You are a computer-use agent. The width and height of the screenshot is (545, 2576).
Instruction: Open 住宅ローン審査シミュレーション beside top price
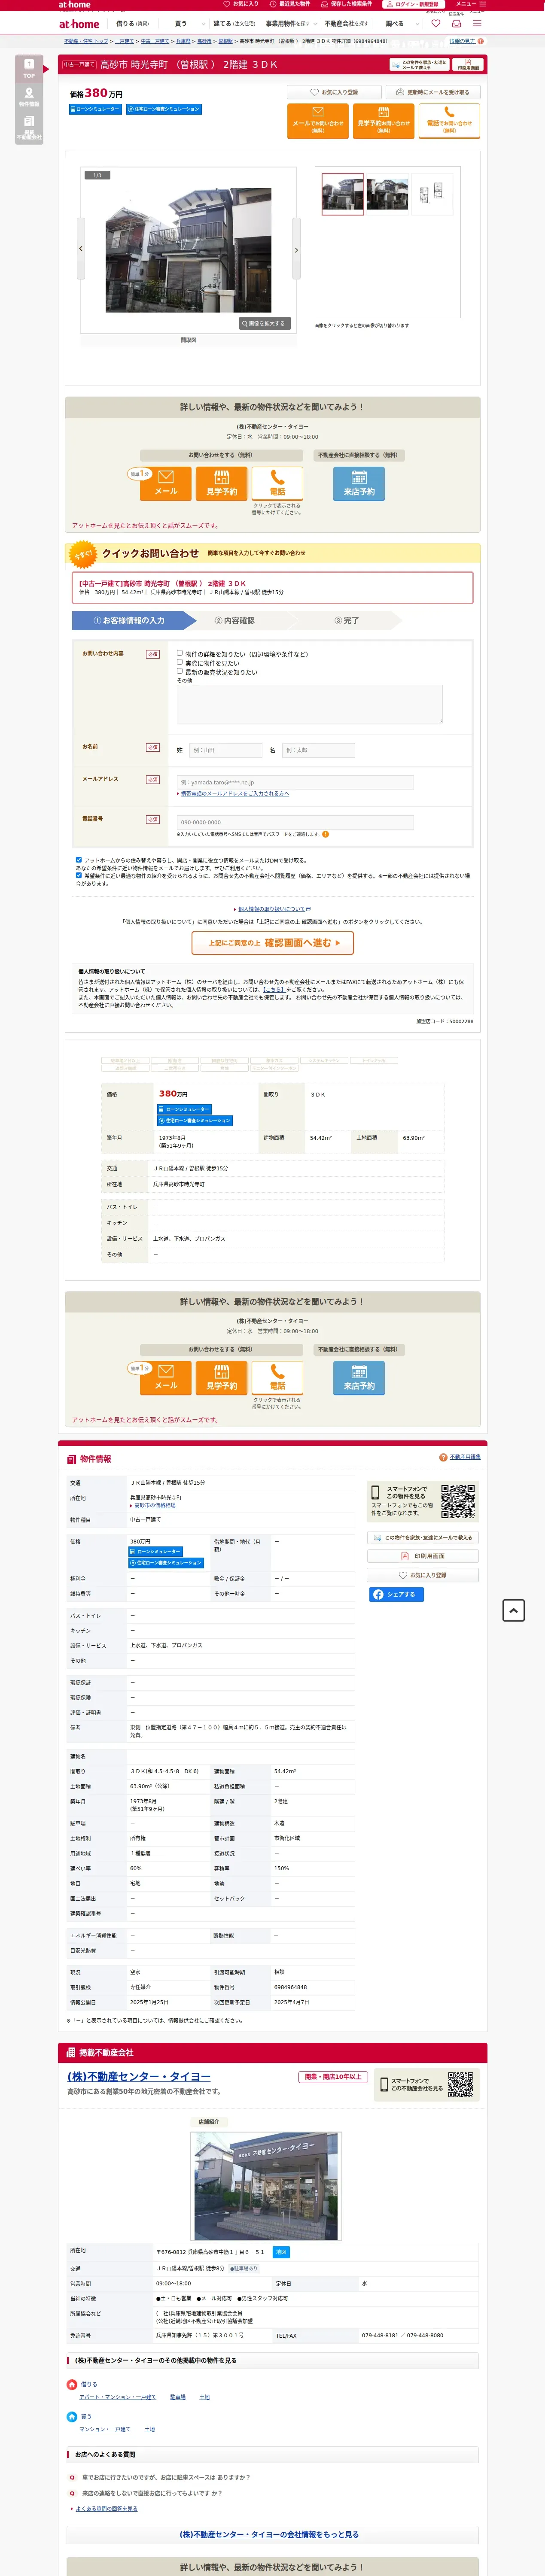(164, 109)
